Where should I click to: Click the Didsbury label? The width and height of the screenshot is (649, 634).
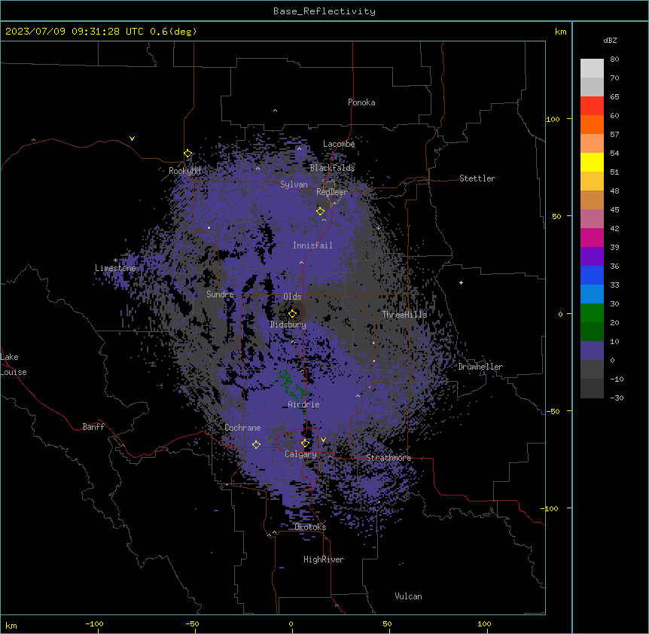pyautogui.click(x=288, y=325)
